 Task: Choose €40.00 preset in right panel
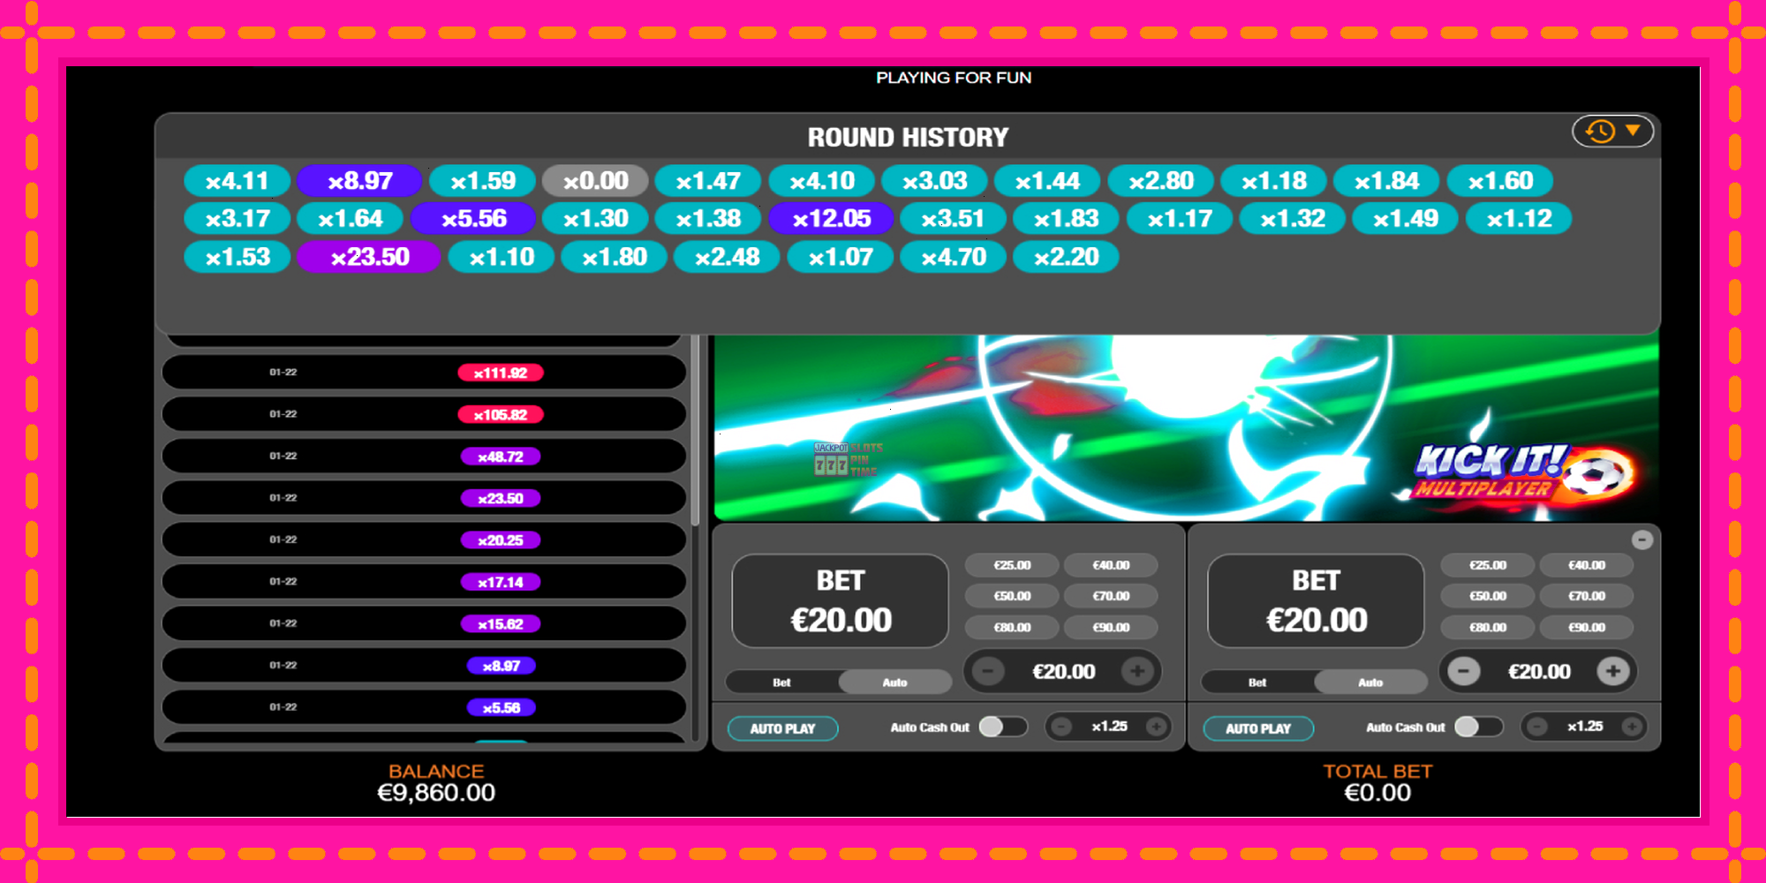tap(1587, 565)
